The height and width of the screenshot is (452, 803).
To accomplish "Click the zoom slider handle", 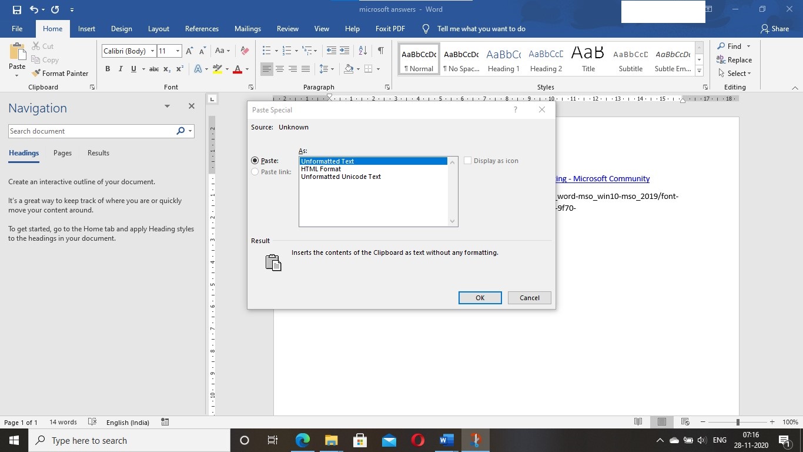I will [x=738, y=422].
